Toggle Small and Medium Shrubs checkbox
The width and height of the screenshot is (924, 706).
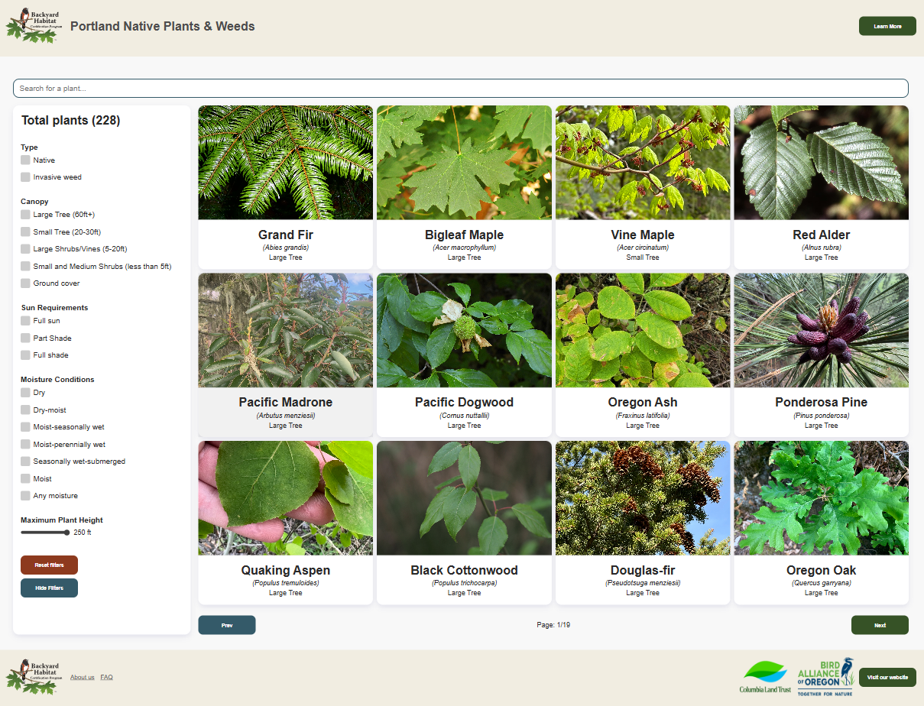25,267
